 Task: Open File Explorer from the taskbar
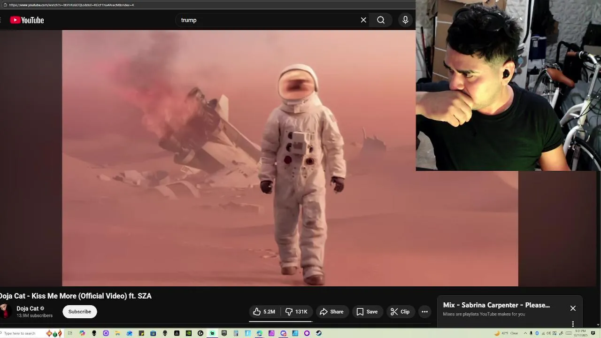pyautogui.click(x=117, y=333)
